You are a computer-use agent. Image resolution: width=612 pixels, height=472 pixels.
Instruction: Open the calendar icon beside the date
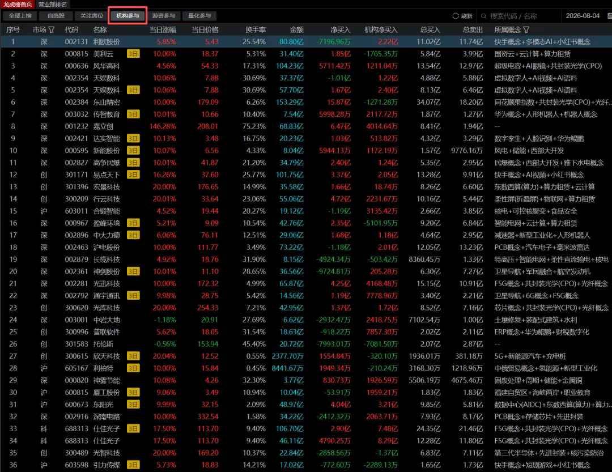[610, 16]
